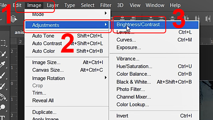This screenshot has height=120, width=213.
Task: Open the Image menu
Action: (x=34, y=5)
